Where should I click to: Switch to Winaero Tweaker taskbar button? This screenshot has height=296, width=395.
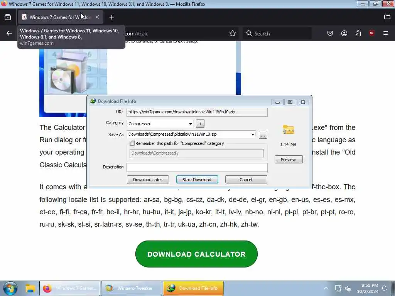pos(131,288)
